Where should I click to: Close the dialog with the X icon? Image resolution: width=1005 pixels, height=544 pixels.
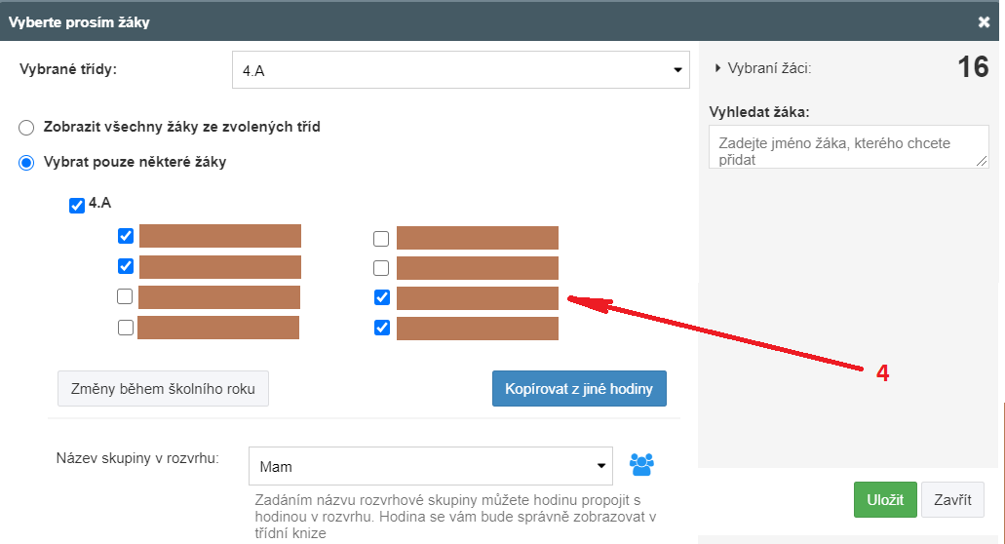(984, 22)
